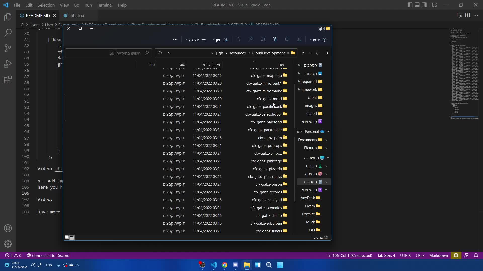The width and height of the screenshot is (483, 271).
Task: Click the Manage gear icon in sidebar
Action: [8, 244]
